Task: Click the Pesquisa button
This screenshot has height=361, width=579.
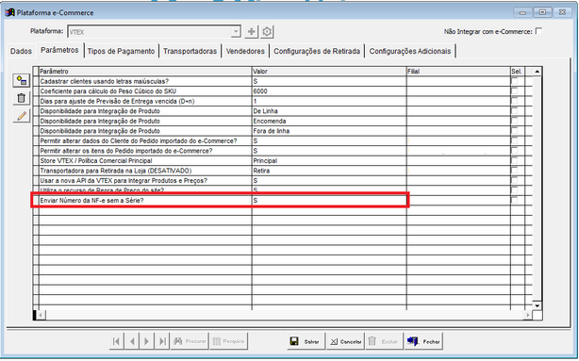Action: (229, 341)
